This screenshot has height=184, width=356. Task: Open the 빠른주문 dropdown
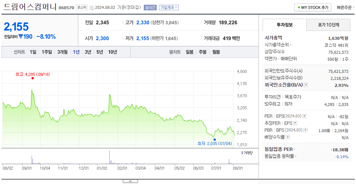(x=346, y=7)
